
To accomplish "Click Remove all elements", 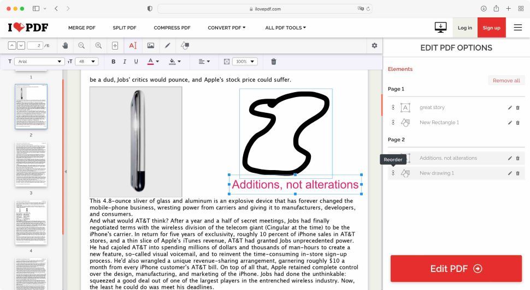I will point(507,80).
